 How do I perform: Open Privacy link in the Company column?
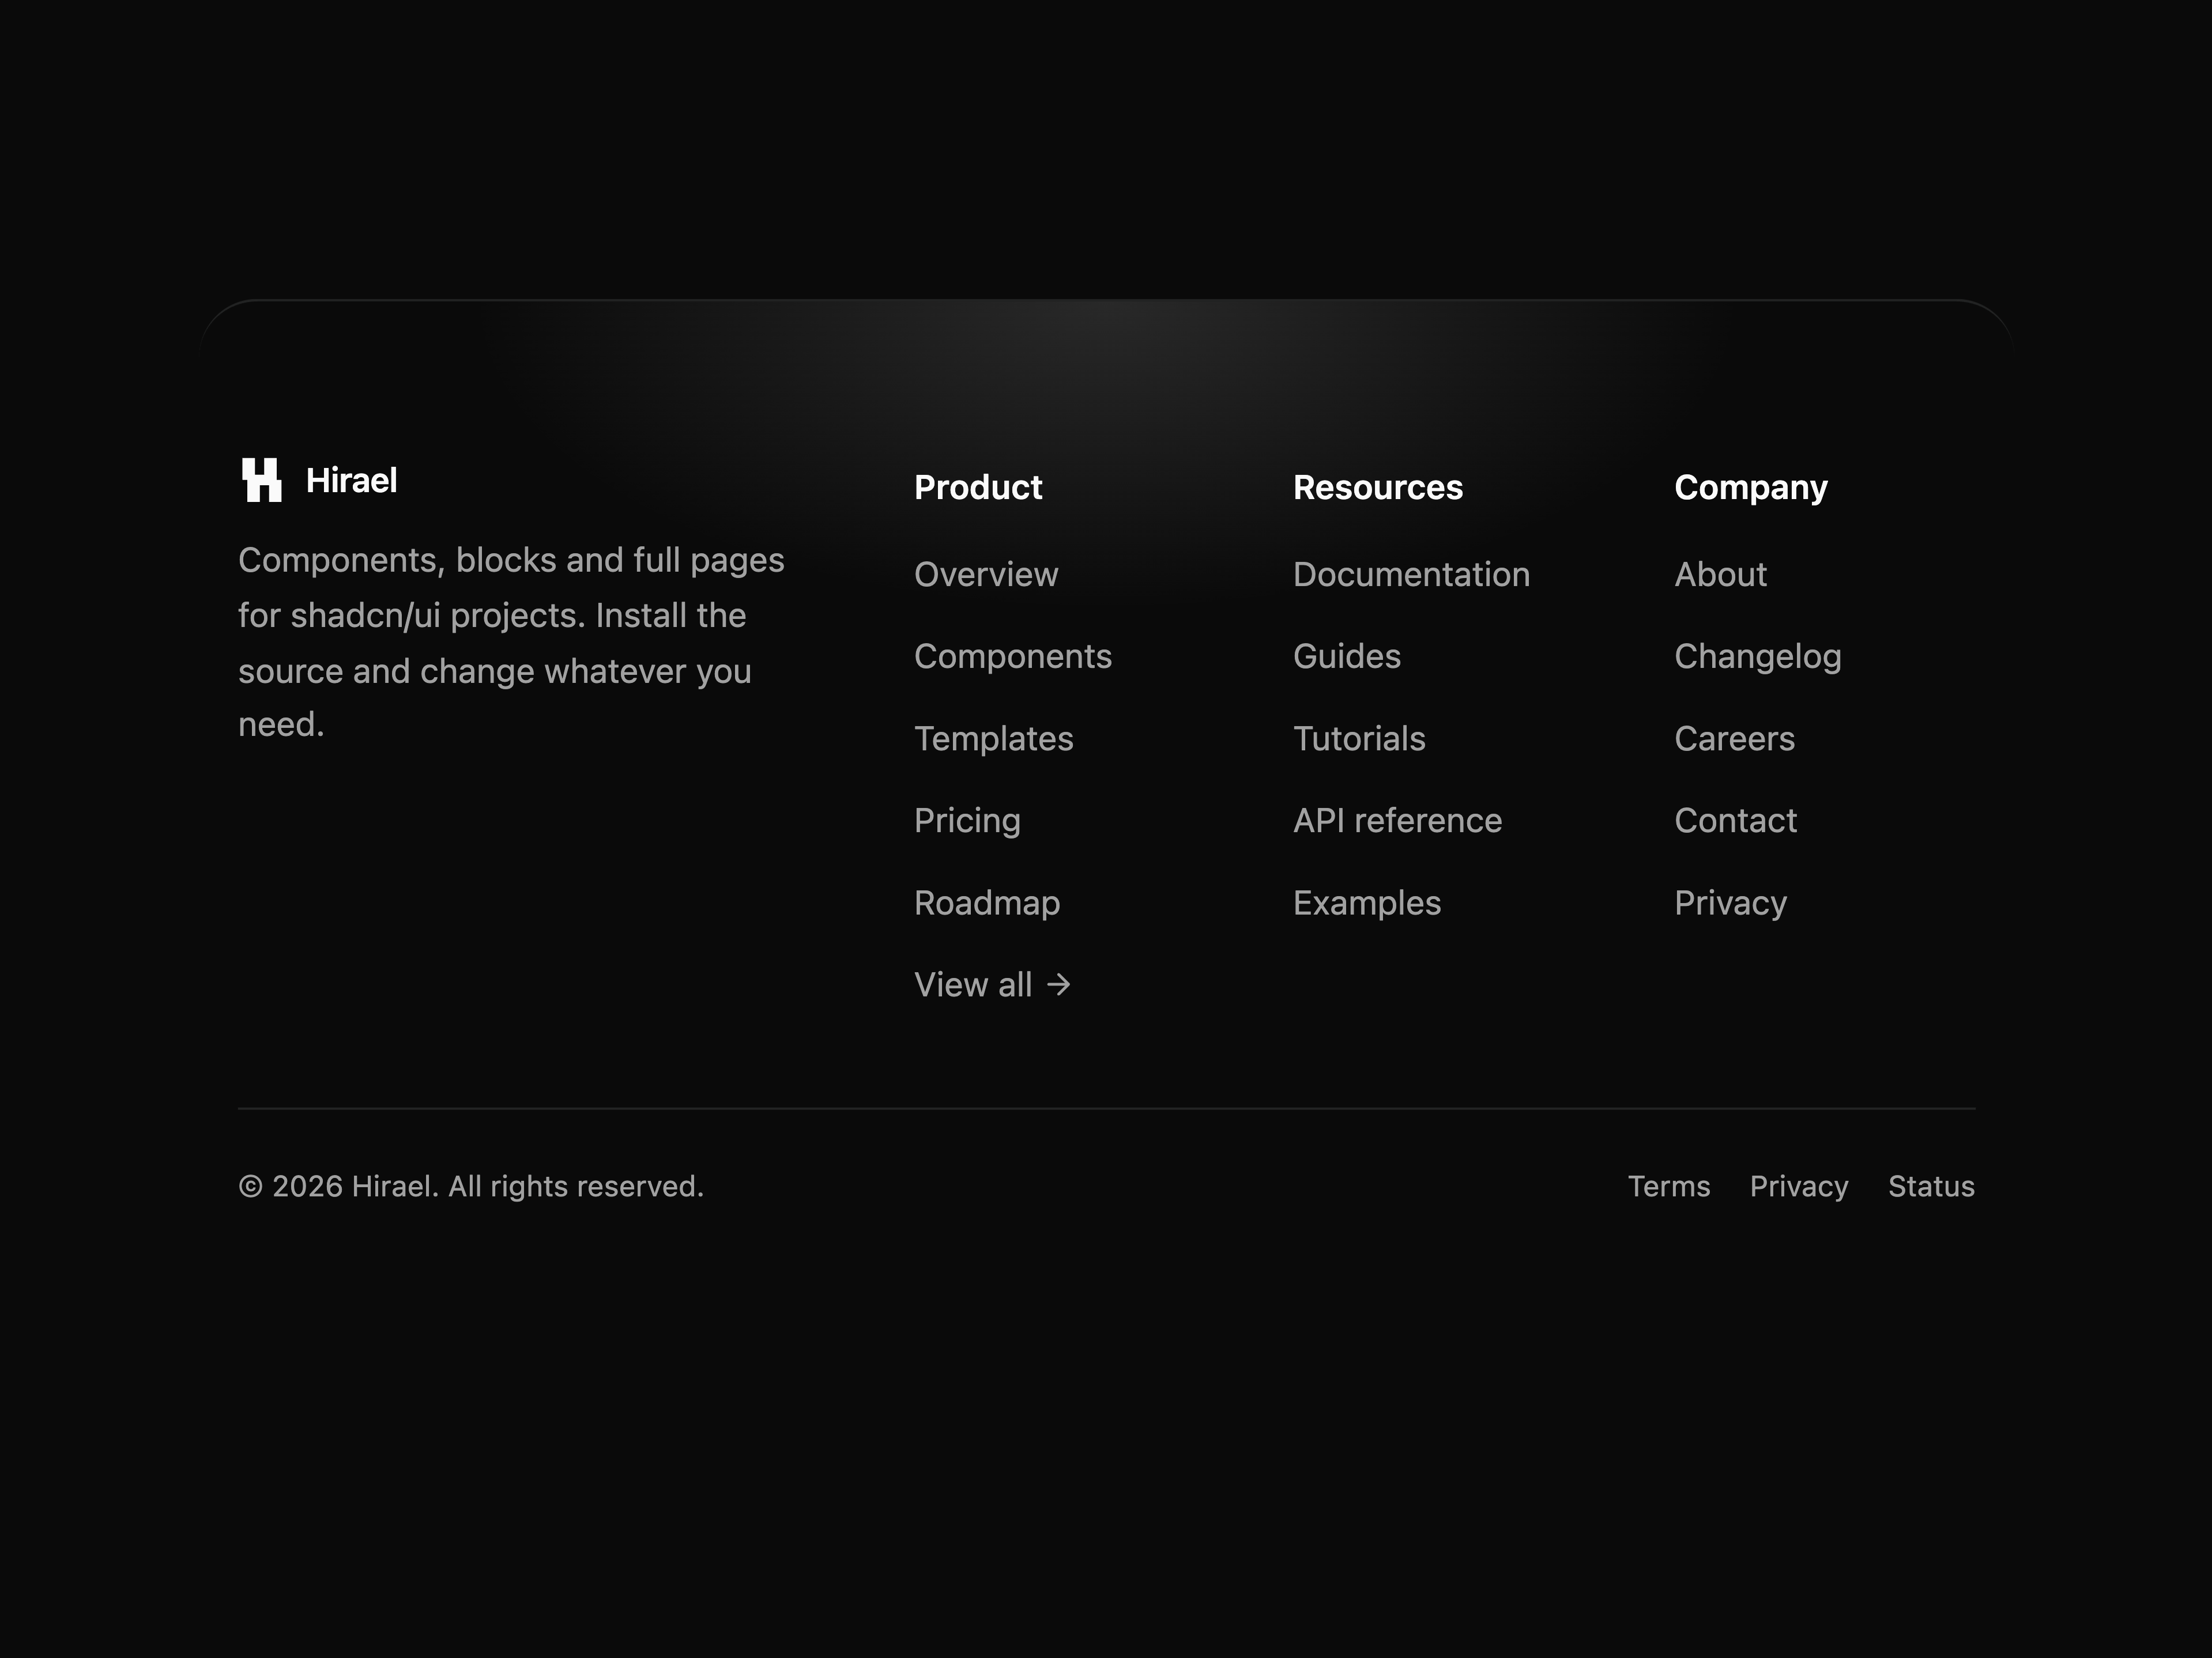point(1731,904)
